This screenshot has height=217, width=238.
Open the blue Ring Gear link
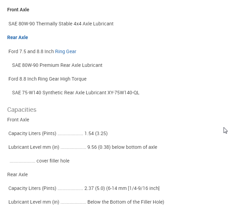click(66, 51)
